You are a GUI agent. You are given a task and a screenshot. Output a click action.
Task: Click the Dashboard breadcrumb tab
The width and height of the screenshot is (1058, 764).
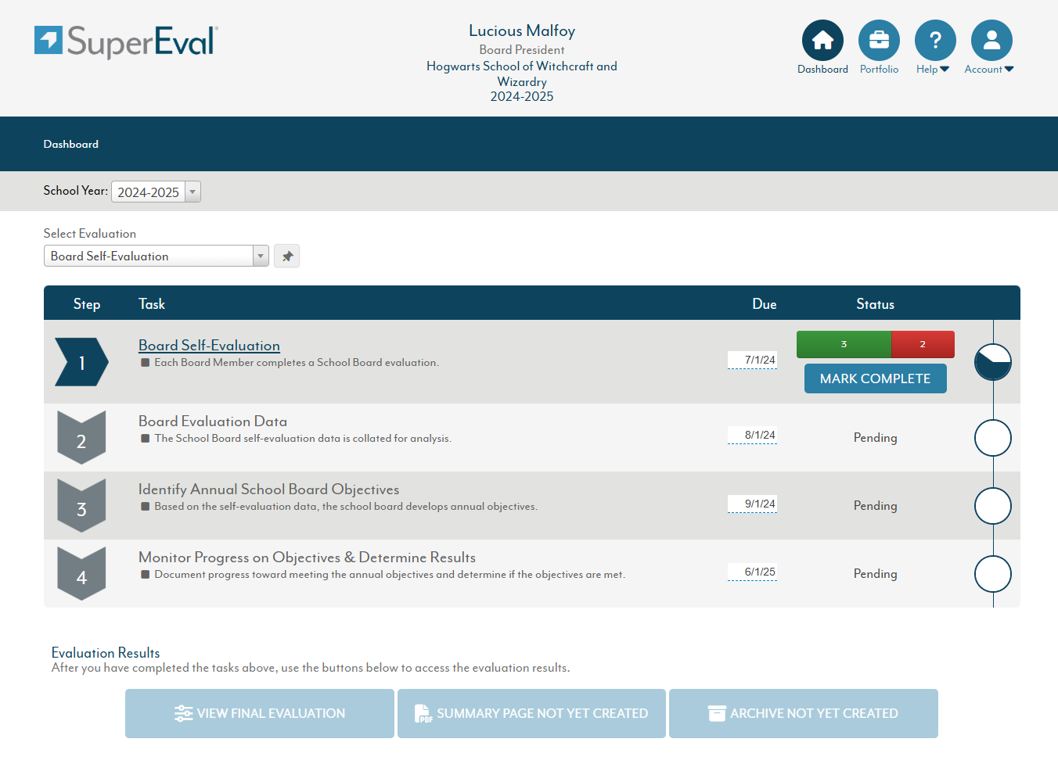pos(71,145)
